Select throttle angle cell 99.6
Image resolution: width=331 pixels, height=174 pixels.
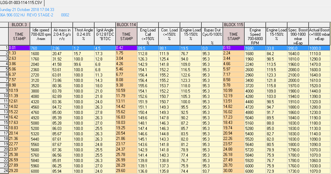pos(84,64)
